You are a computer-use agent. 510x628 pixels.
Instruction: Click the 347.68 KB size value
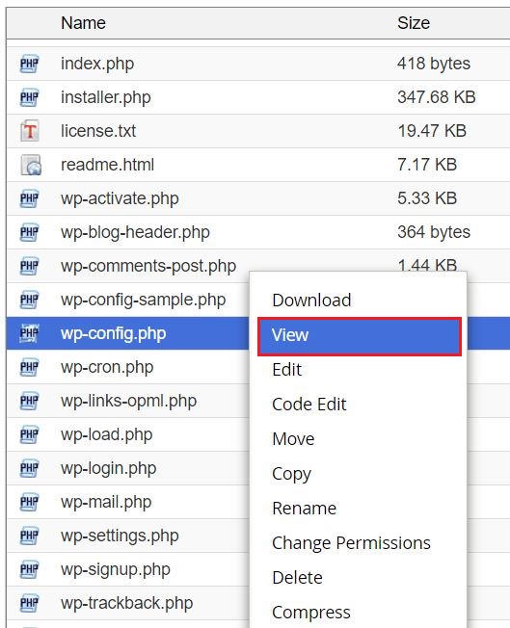click(437, 97)
